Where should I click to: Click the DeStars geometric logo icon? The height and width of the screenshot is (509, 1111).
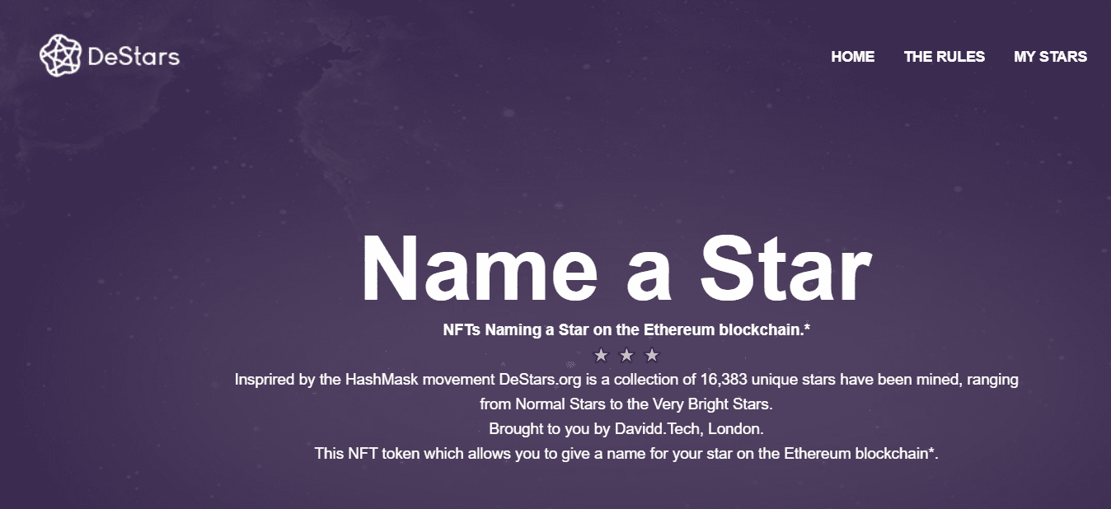coord(61,56)
